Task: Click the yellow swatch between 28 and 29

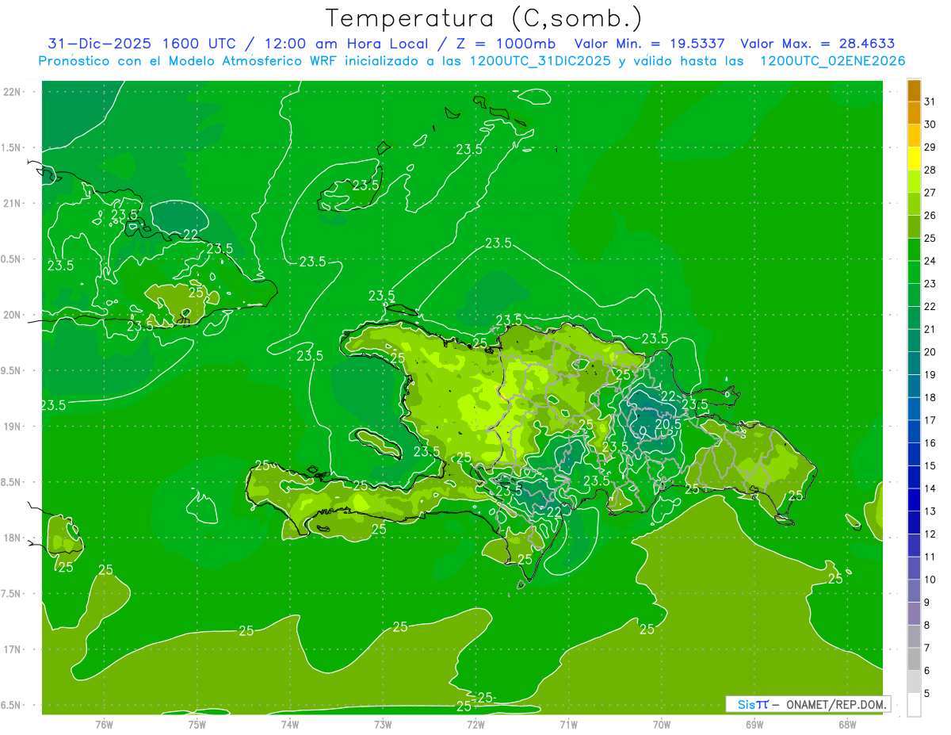Action: (x=914, y=159)
